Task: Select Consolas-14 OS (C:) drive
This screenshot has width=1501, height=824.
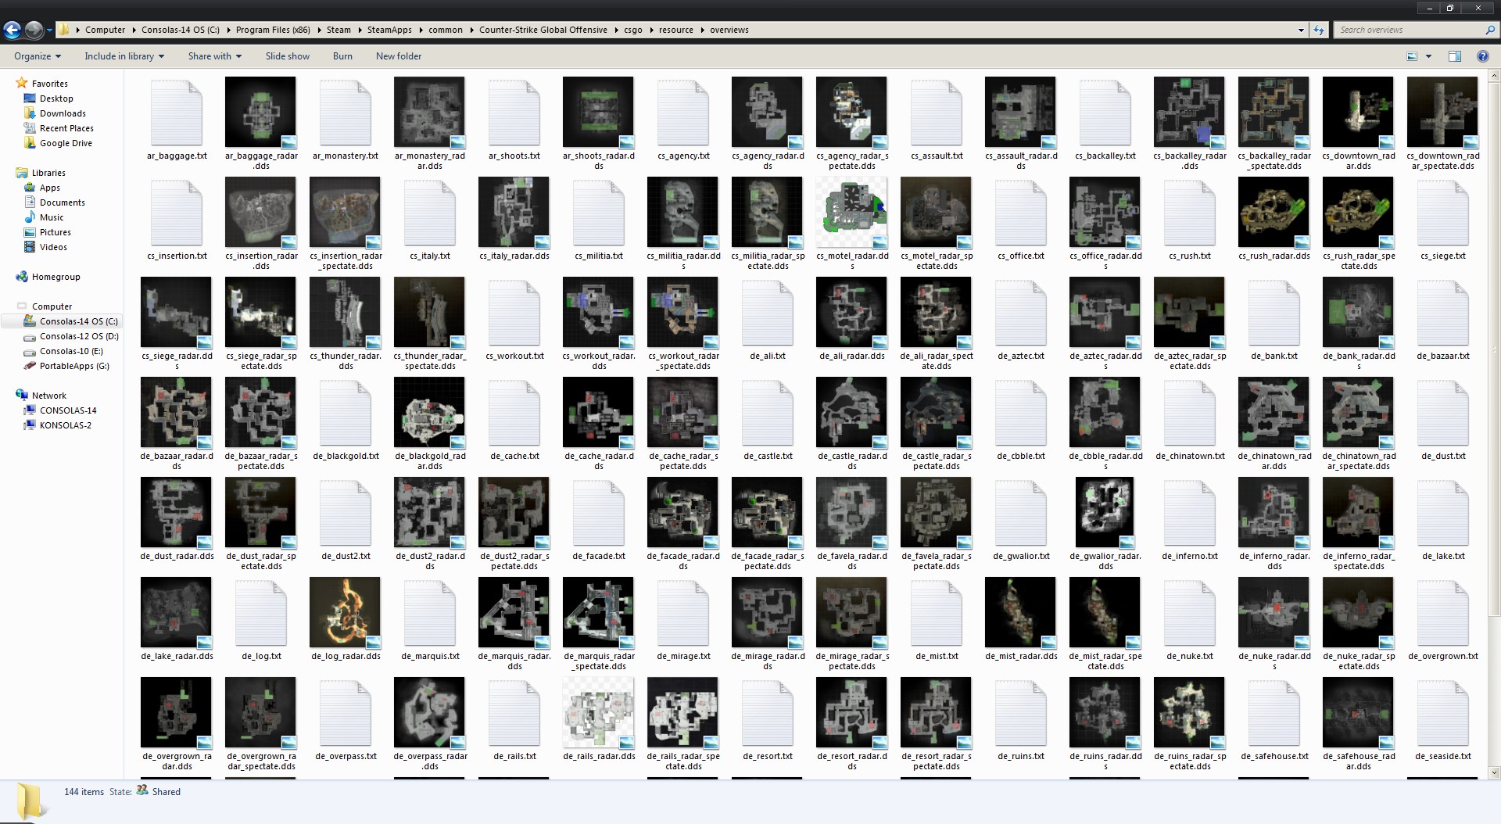Action: click(78, 321)
